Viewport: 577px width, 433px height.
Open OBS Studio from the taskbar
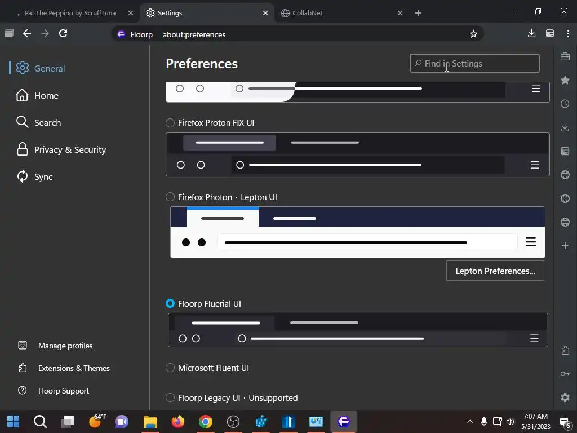pos(233,422)
